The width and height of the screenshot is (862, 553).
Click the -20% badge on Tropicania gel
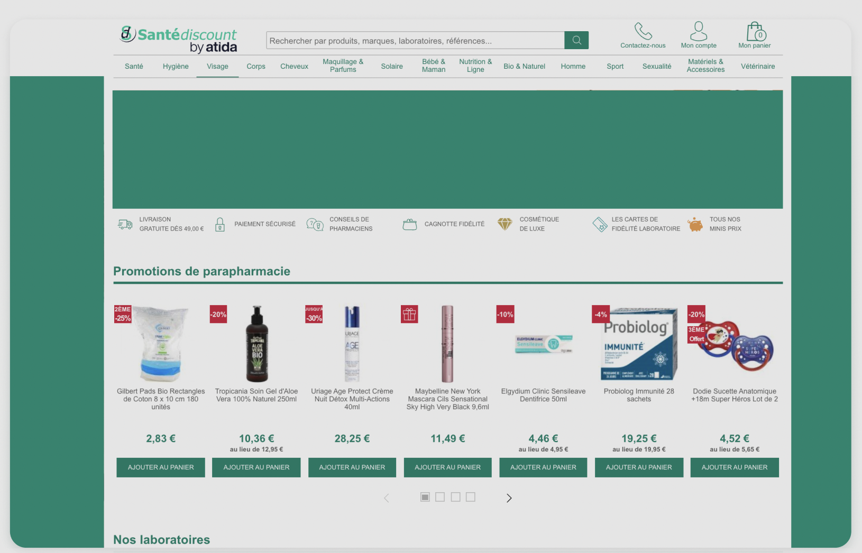click(x=218, y=314)
